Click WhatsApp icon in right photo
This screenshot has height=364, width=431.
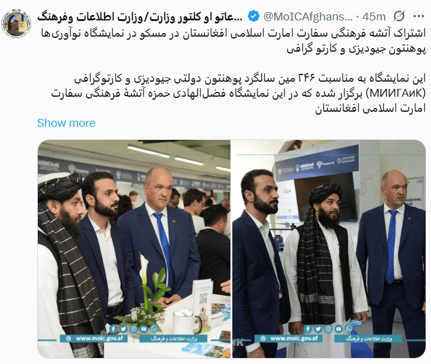[349, 329]
